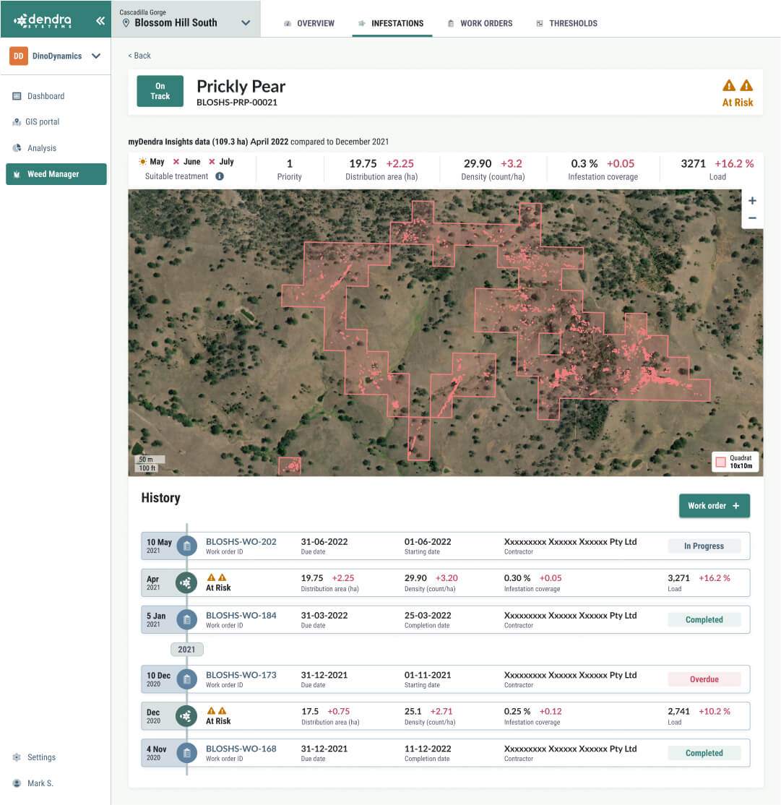The height and width of the screenshot is (805, 781).
Task: Click the insights leaf icon for Apr 2021
Action: (186, 582)
